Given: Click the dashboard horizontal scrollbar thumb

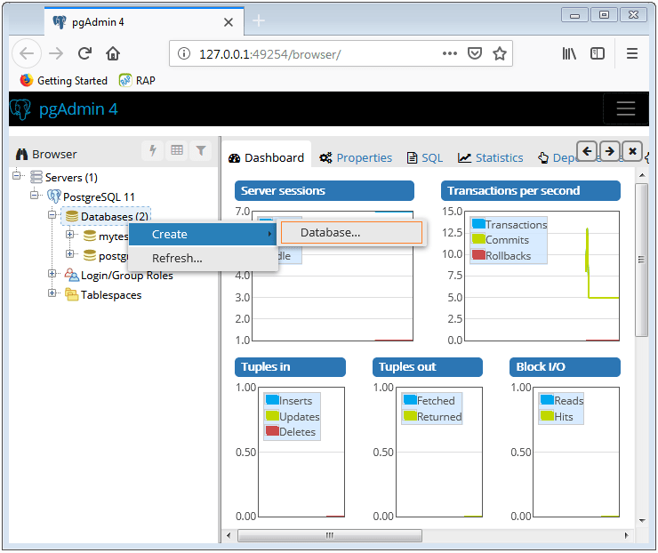Looking at the screenshot, I should [330, 535].
